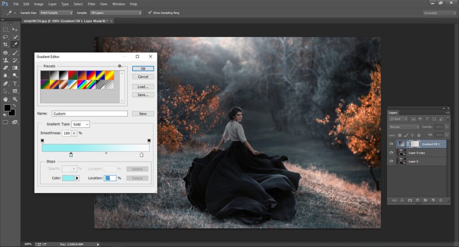The image size is (459, 247).
Task: Select the Healing Brush tool
Action: [x=5, y=53]
